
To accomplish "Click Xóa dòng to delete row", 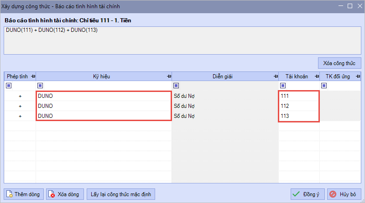I will pyautogui.click(x=64, y=194).
